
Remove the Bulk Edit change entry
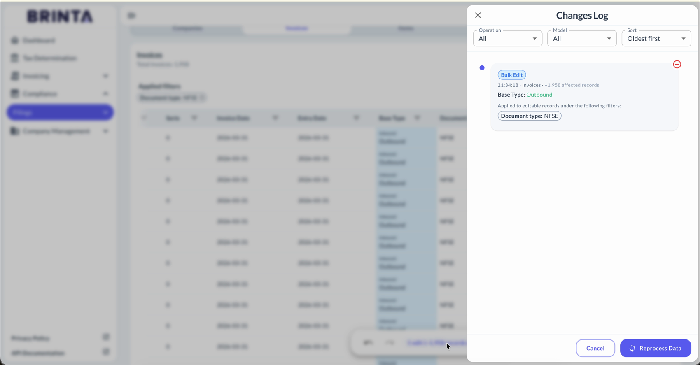pos(677,64)
